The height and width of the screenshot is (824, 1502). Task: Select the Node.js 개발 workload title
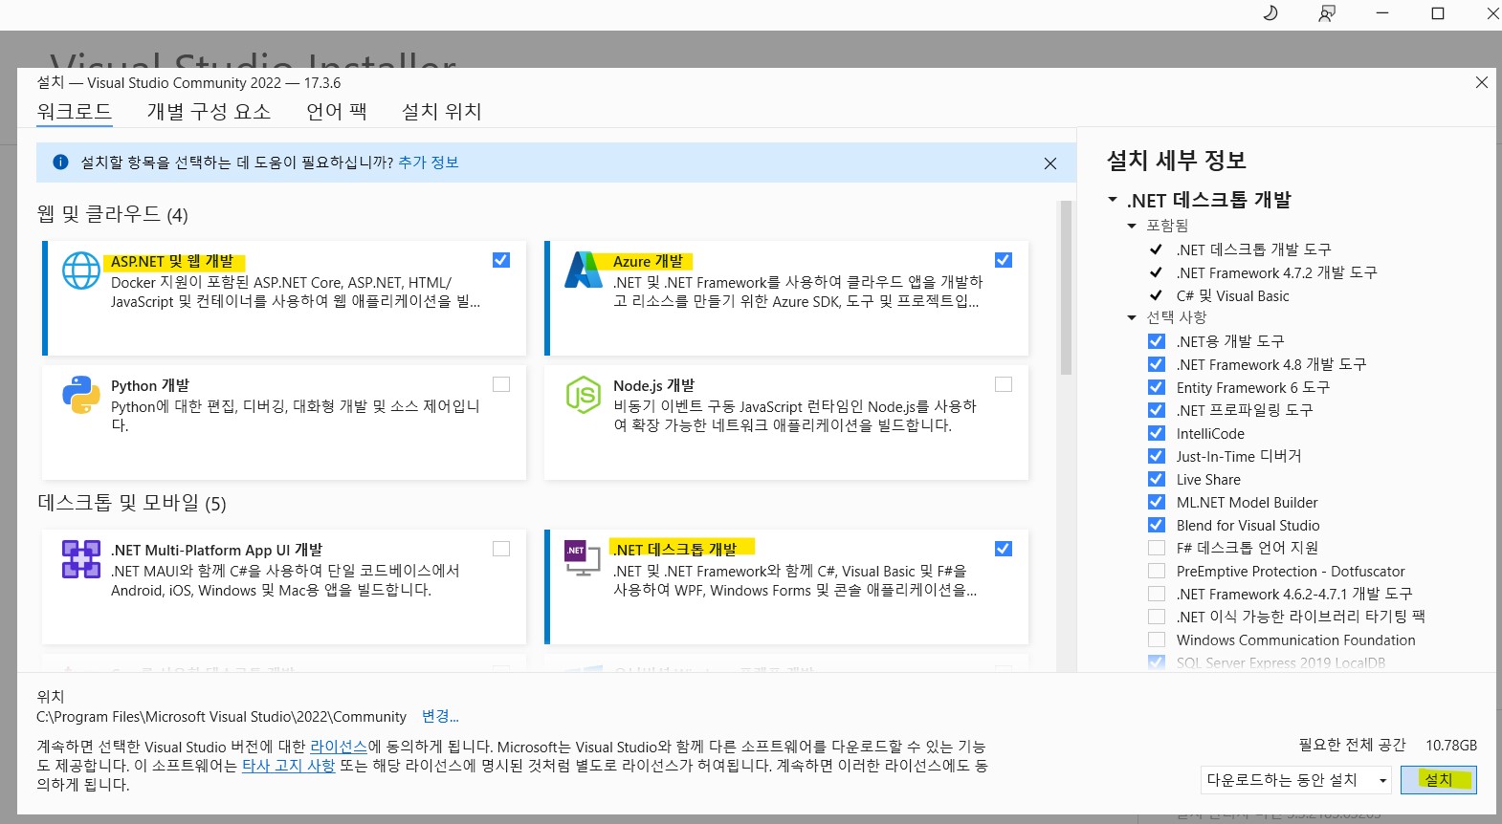pyautogui.click(x=654, y=385)
